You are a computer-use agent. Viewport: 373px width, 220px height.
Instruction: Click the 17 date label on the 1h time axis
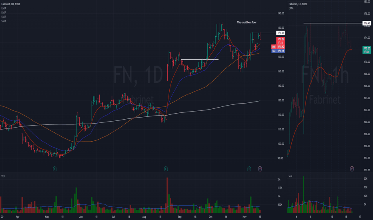[x=360, y=217]
